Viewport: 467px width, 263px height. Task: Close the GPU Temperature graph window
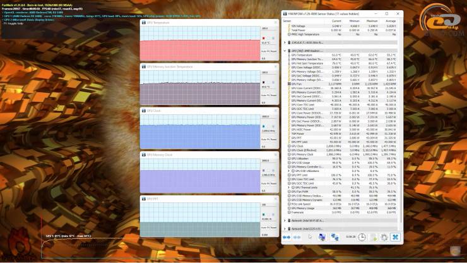click(276, 23)
